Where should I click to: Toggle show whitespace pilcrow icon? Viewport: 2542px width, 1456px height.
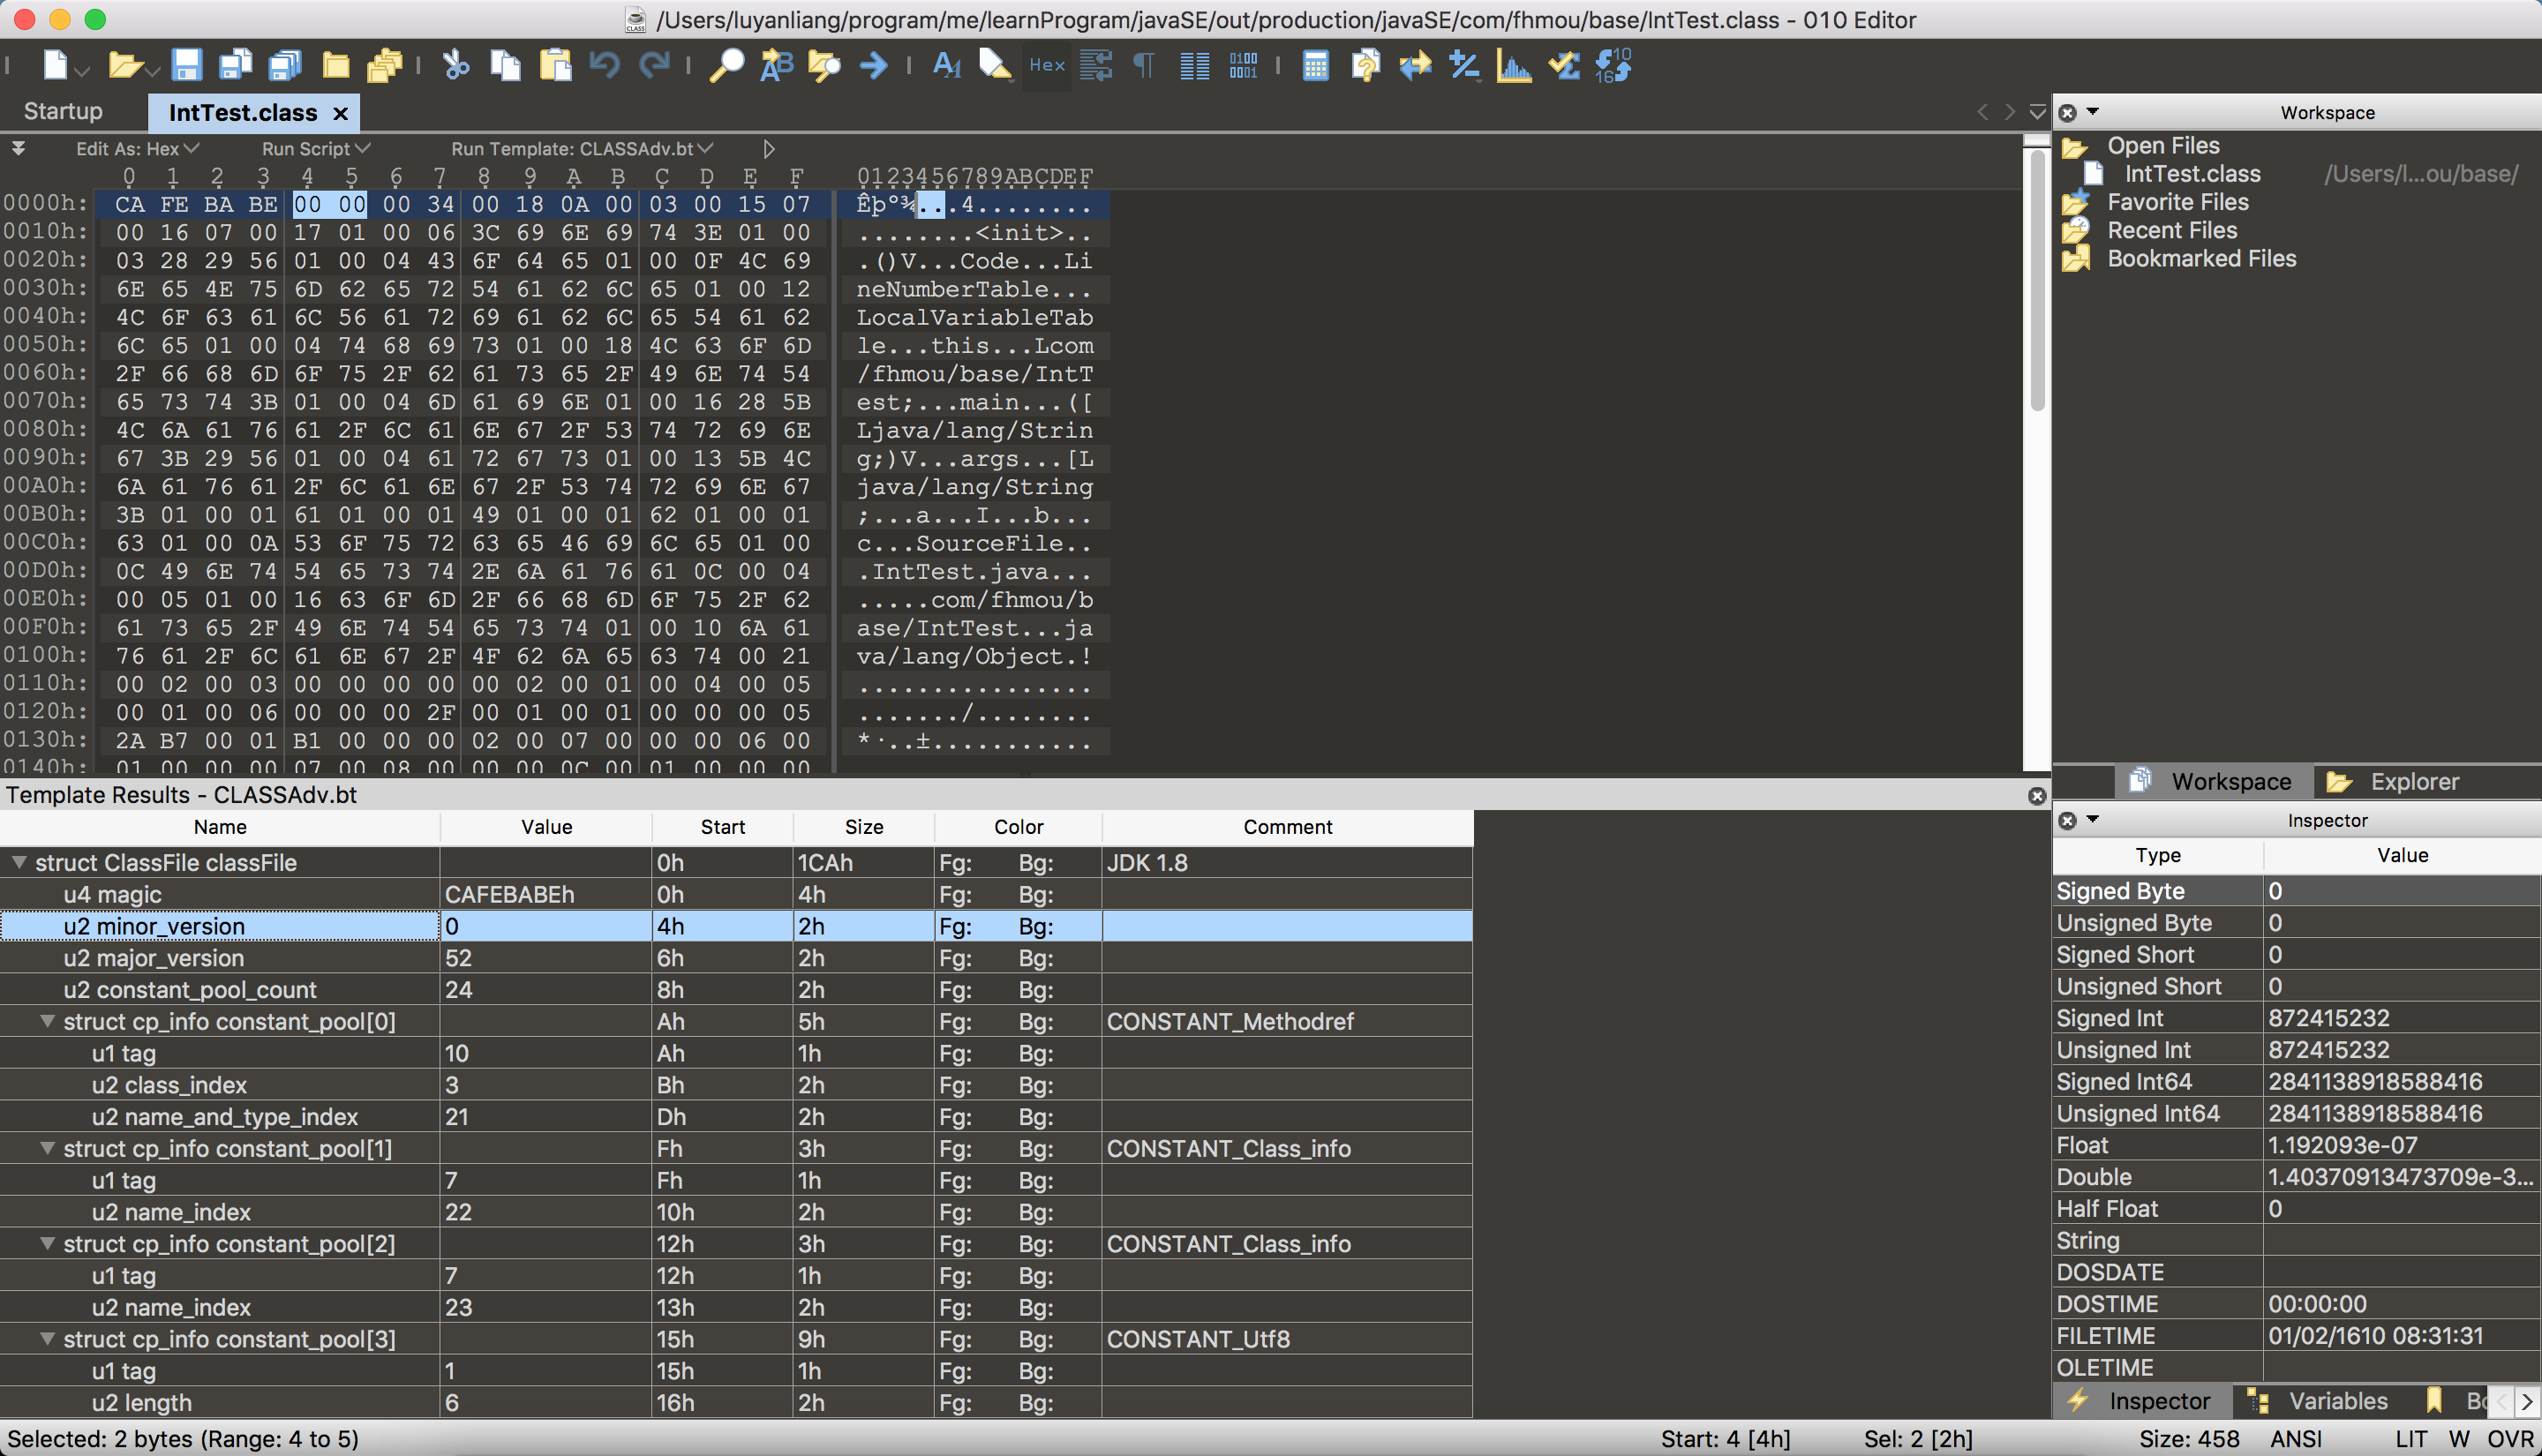point(1144,66)
